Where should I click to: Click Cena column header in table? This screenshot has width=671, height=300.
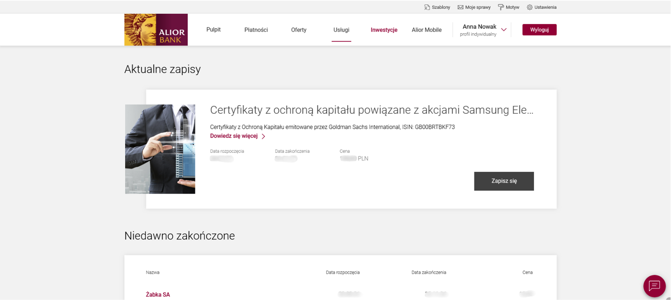pos(527,272)
